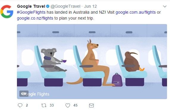170x111 pixels.
Task: Play the airplane animals GIF
Action: [92, 61]
